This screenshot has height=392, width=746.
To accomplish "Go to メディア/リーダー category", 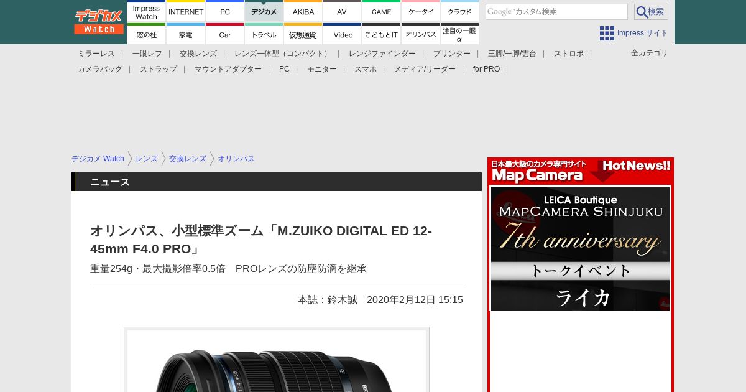I will tap(425, 69).
